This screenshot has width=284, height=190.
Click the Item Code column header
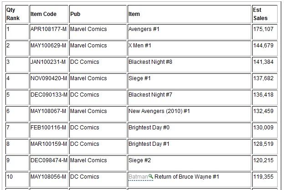tap(49, 14)
